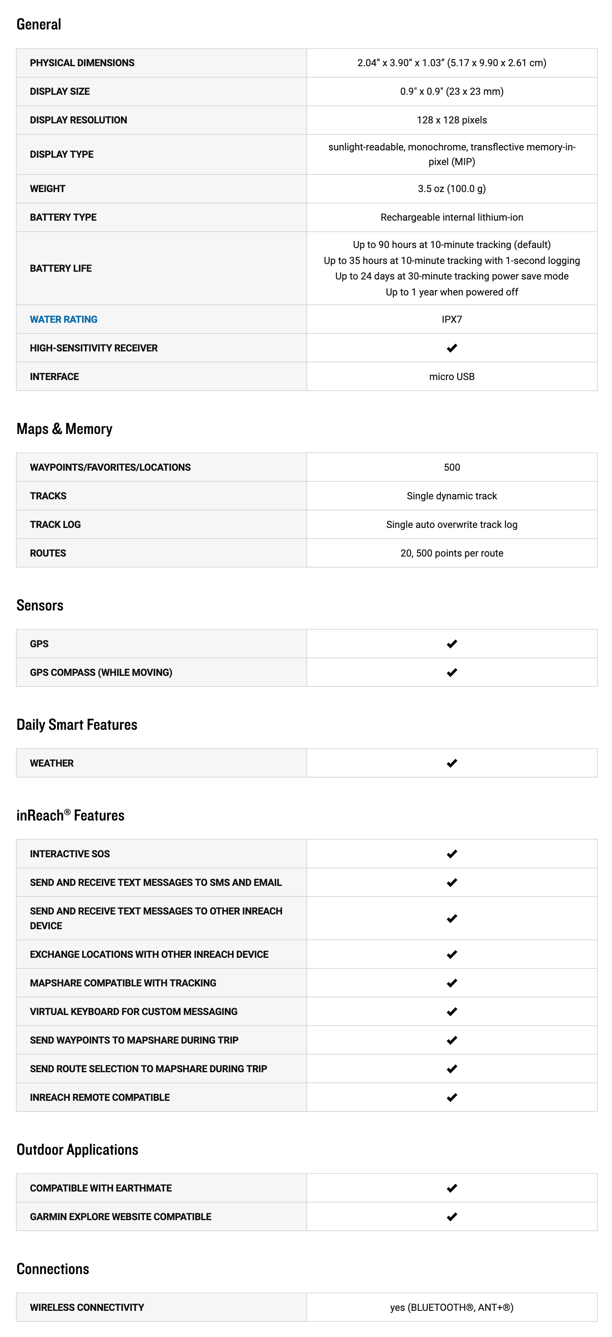Click the MapShare Compatible with Tracking checkmark
Screen dimensions: 612x1337
click(451, 983)
